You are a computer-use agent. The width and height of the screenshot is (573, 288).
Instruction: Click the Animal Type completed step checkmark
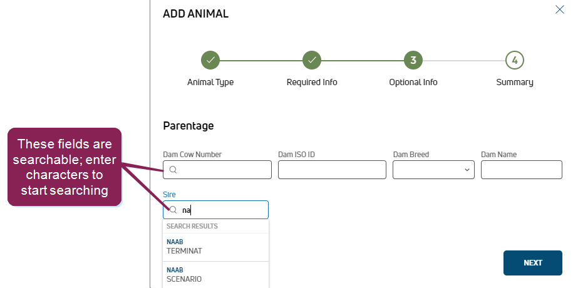coord(210,60)
